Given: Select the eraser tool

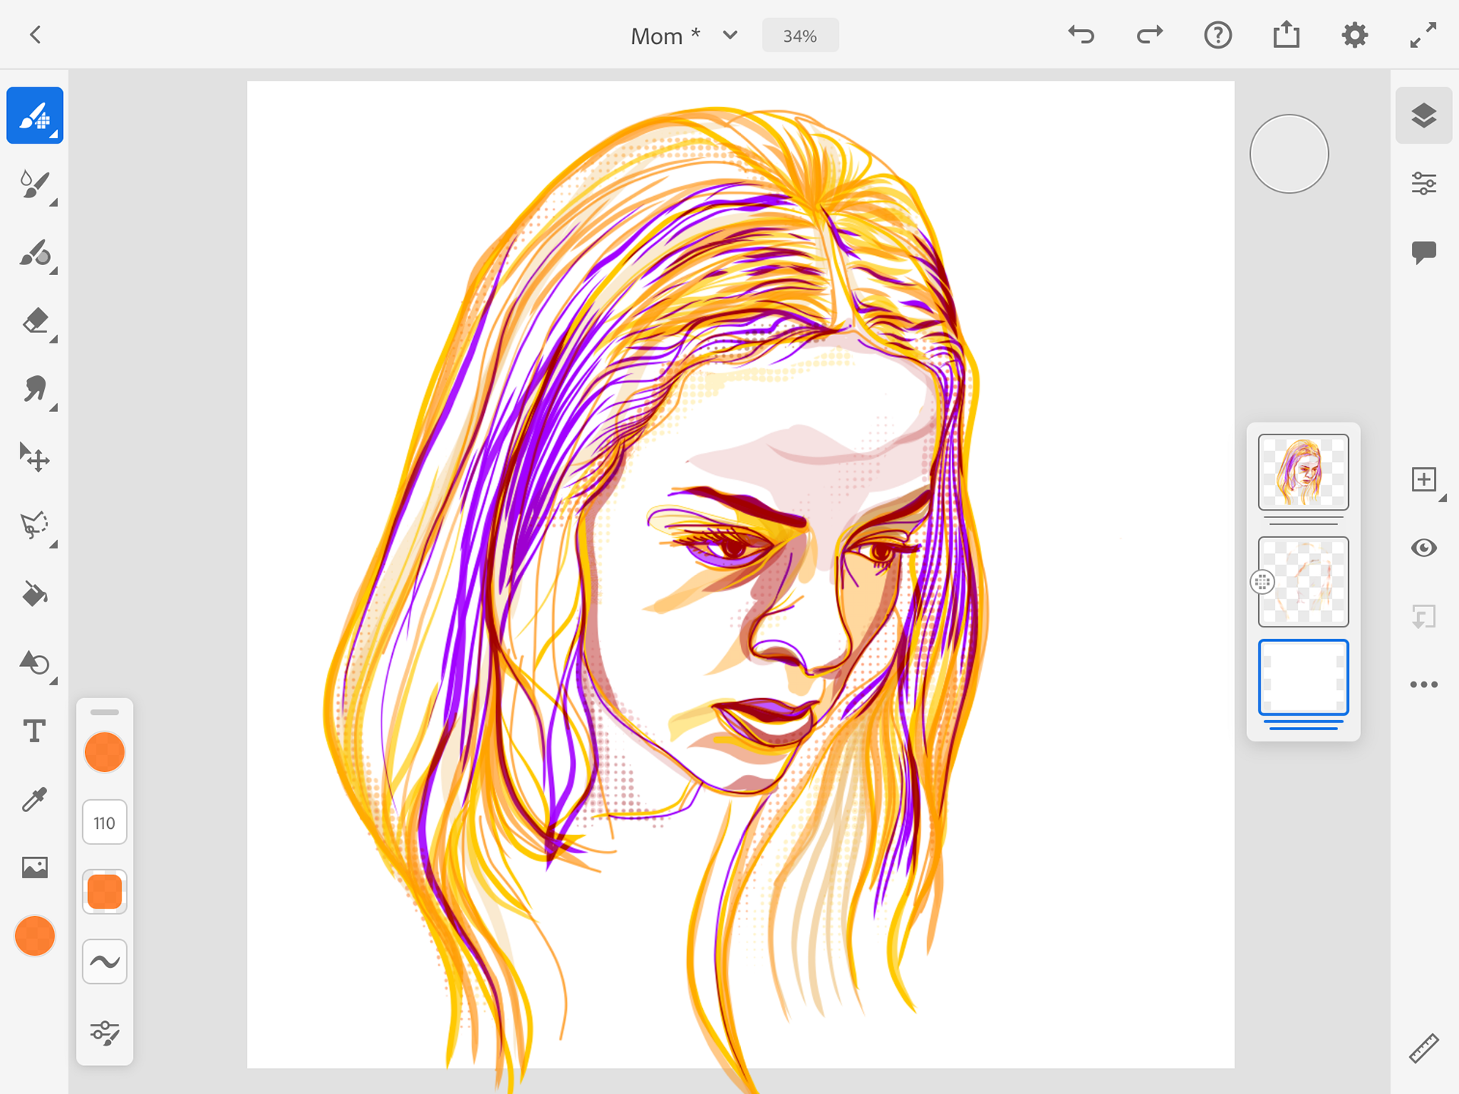Looking at the screenshot, I should [x=35, y=321].
